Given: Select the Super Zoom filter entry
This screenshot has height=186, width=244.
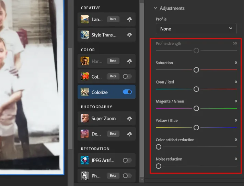Looking at the screenshot, I should pos(106,119).
